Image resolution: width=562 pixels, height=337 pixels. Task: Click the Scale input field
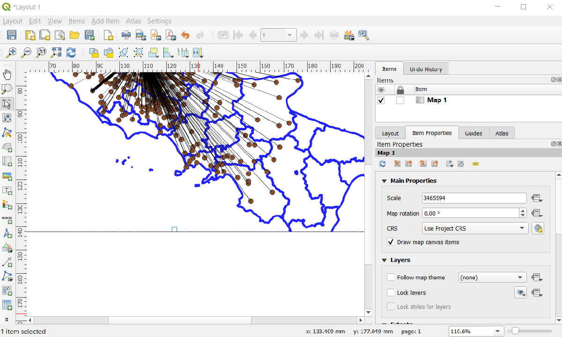474,198
